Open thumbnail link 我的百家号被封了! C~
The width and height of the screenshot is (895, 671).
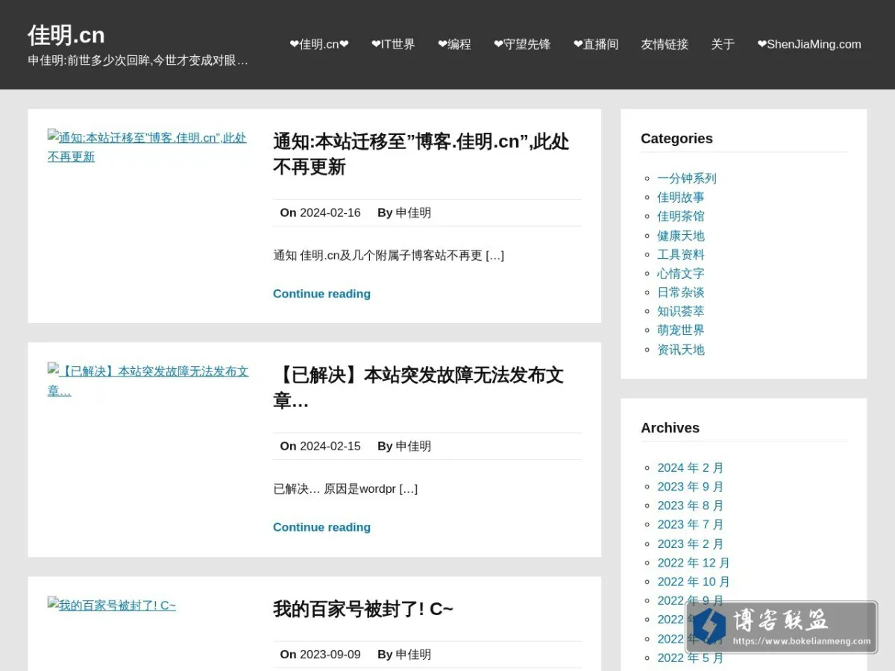112,605
